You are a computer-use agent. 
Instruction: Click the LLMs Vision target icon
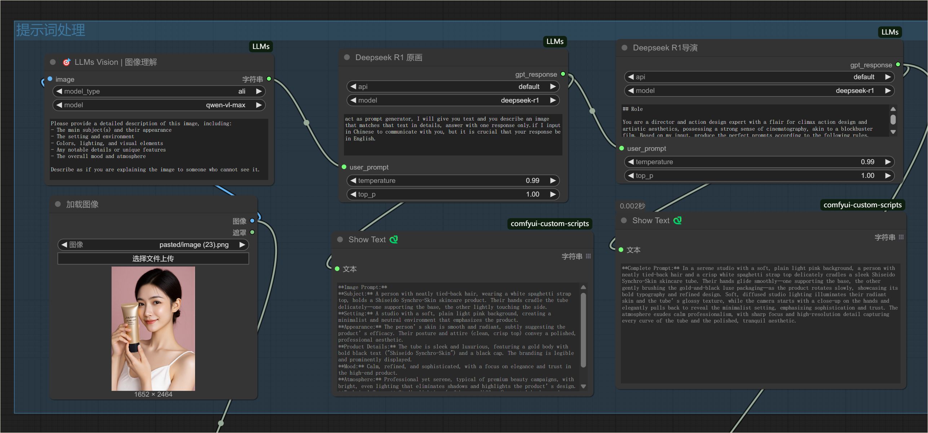coord(67,62)
